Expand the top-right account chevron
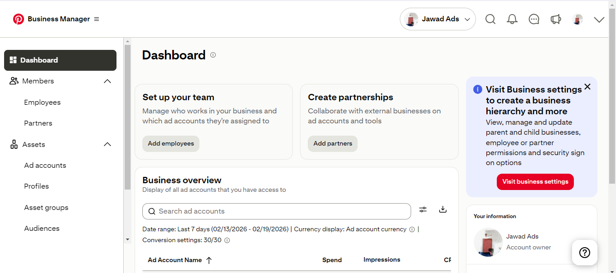 (599, 19)
